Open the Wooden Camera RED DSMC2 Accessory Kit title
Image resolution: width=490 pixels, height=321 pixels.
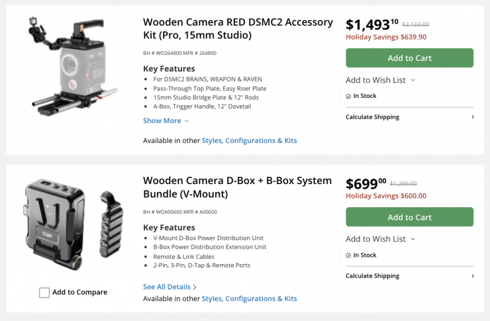tap(238, 28)
